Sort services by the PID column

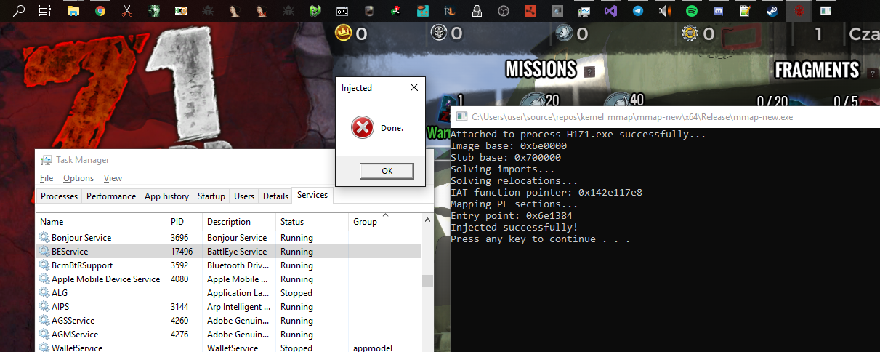point(185,222)
